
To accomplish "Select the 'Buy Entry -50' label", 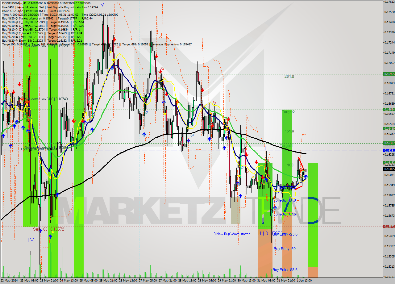I will [x=285, y=249].
